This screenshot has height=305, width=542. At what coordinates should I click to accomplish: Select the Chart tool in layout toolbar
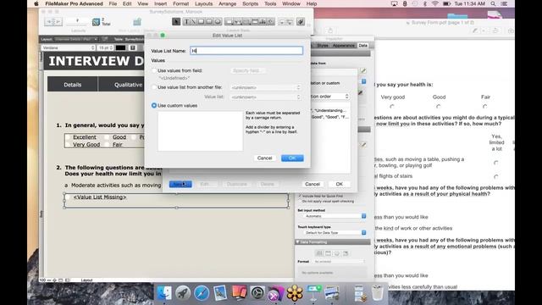tap(263, 22)
